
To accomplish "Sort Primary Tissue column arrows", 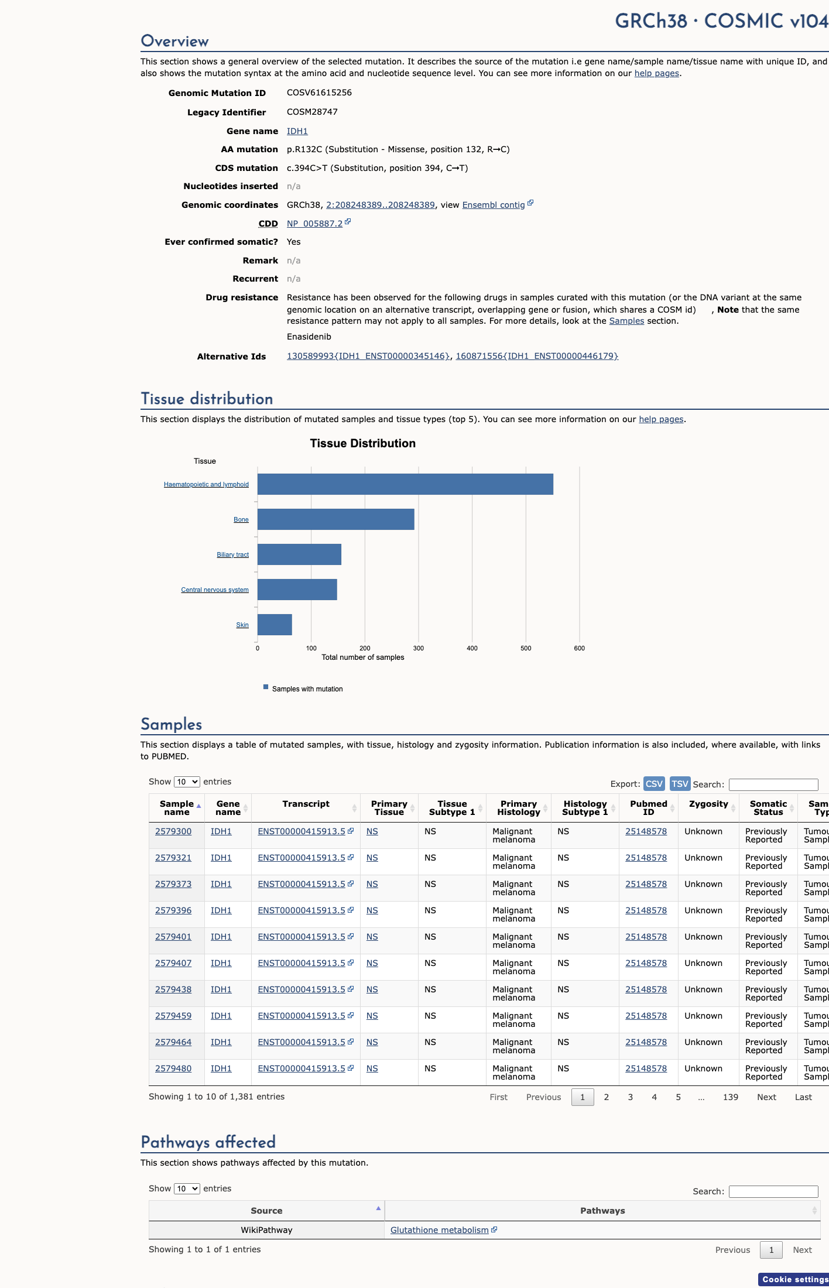I will point(413,808).
